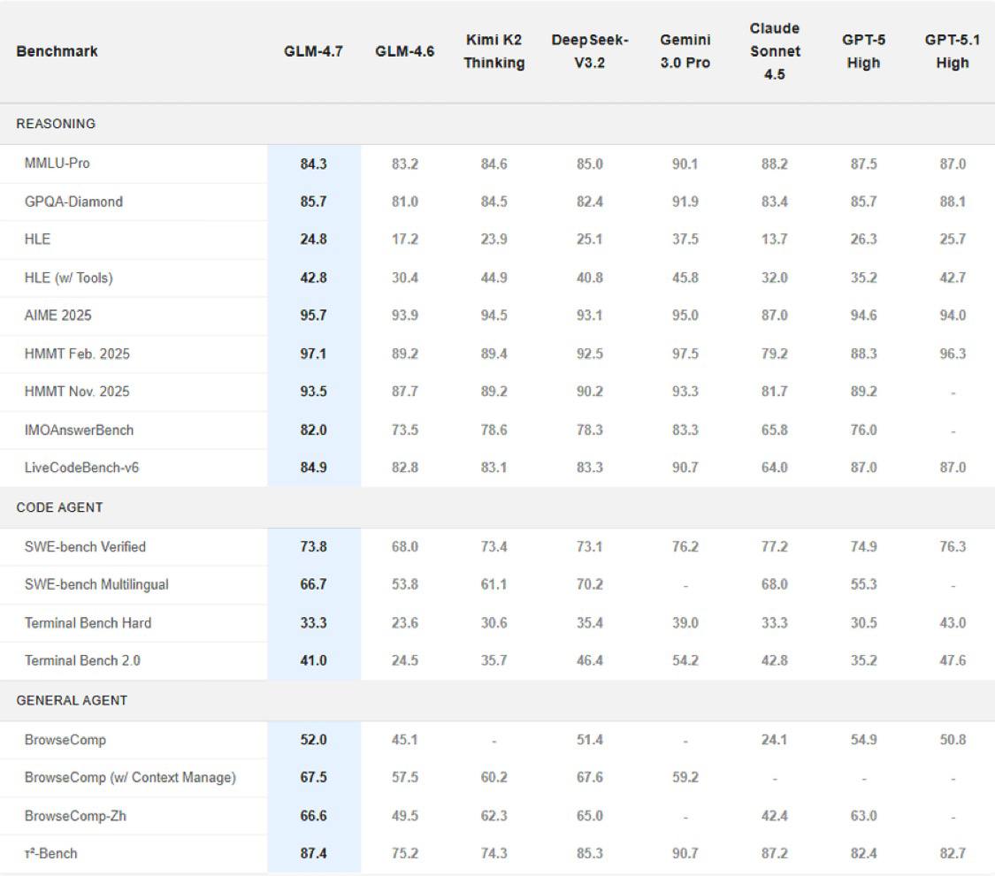The image size is (995, 876).
Task: Click the LiveCodeBench-v6 row label
Action: 81,468
